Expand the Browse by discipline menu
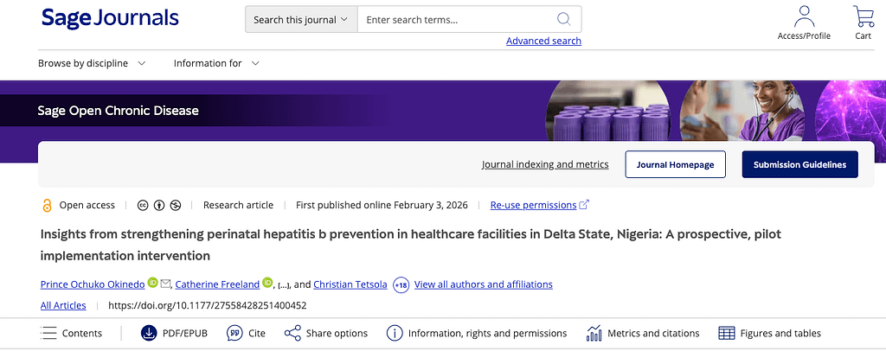The width and height of the screenshot is (886, 364). tap(92, 63)
